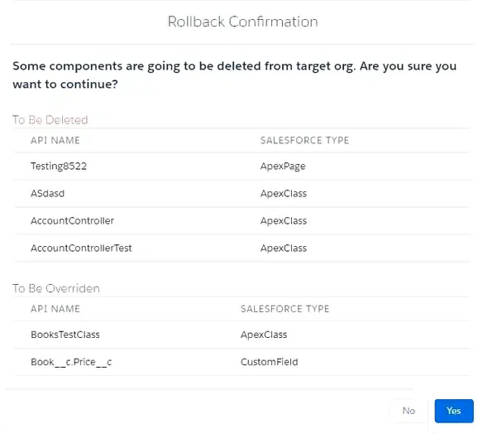This screenshot has height=434, width=488.
Task: Click AccountControllerTest in the deletion list
Action: pos(81,248)
